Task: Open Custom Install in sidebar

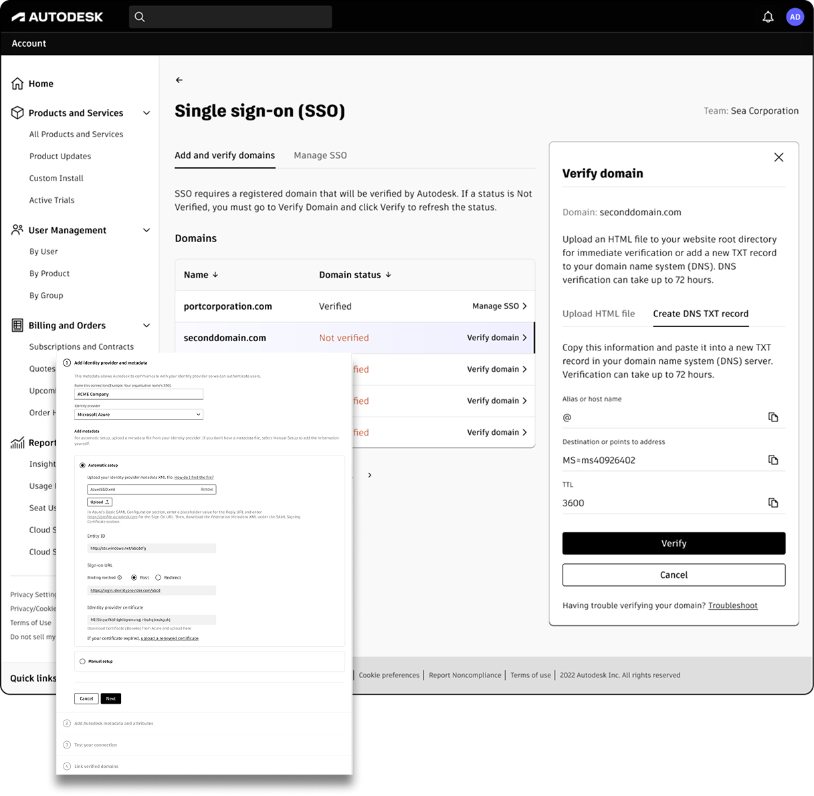Action: tap(56, 179)
